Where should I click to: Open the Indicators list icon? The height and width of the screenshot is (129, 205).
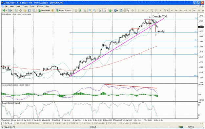coord(110,11)
